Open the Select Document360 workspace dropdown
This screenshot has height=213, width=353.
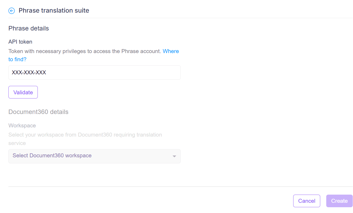point(94,156)
